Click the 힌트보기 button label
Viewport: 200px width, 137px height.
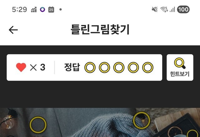tap(180, 74)
